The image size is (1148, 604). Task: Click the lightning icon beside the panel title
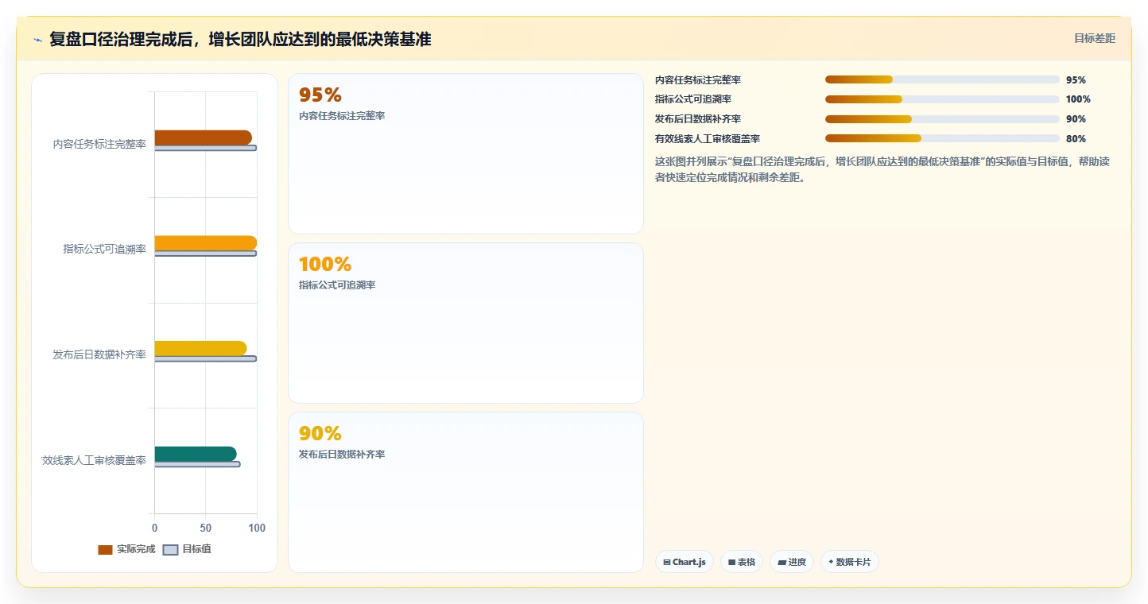pos(37,40)
